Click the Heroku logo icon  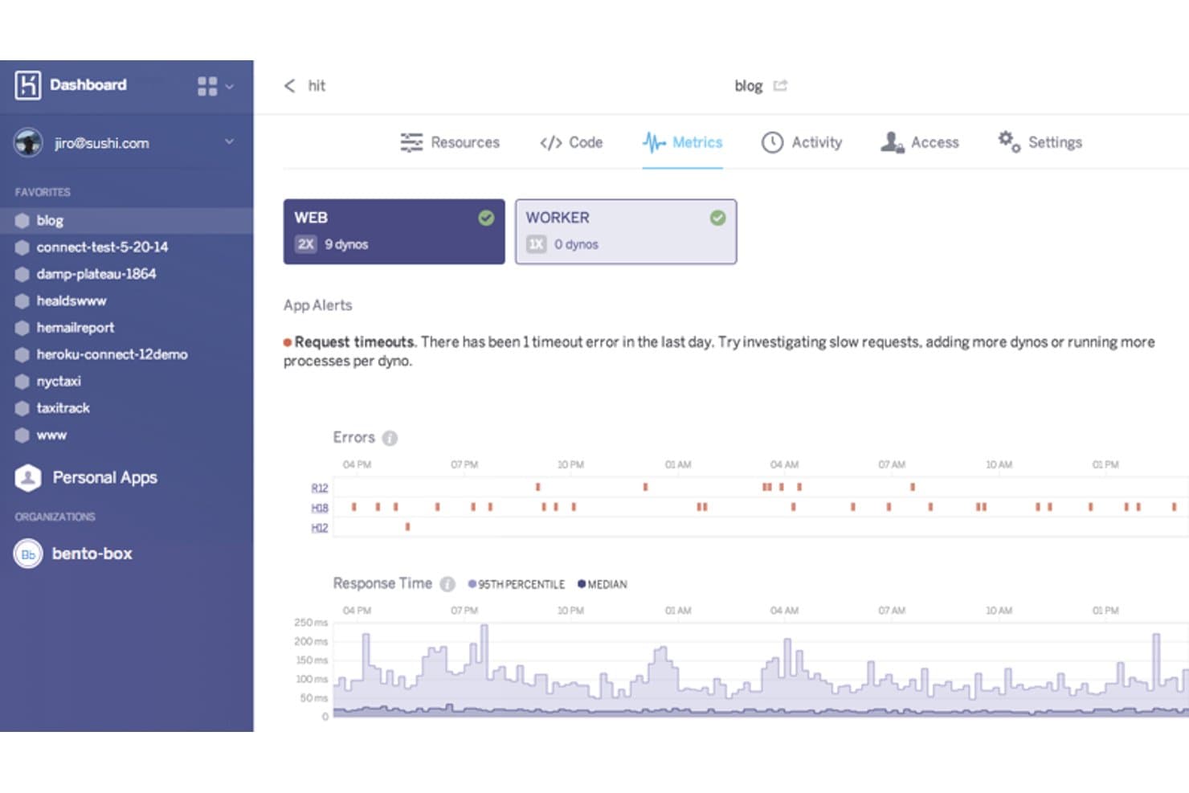[x=28, y=85]
